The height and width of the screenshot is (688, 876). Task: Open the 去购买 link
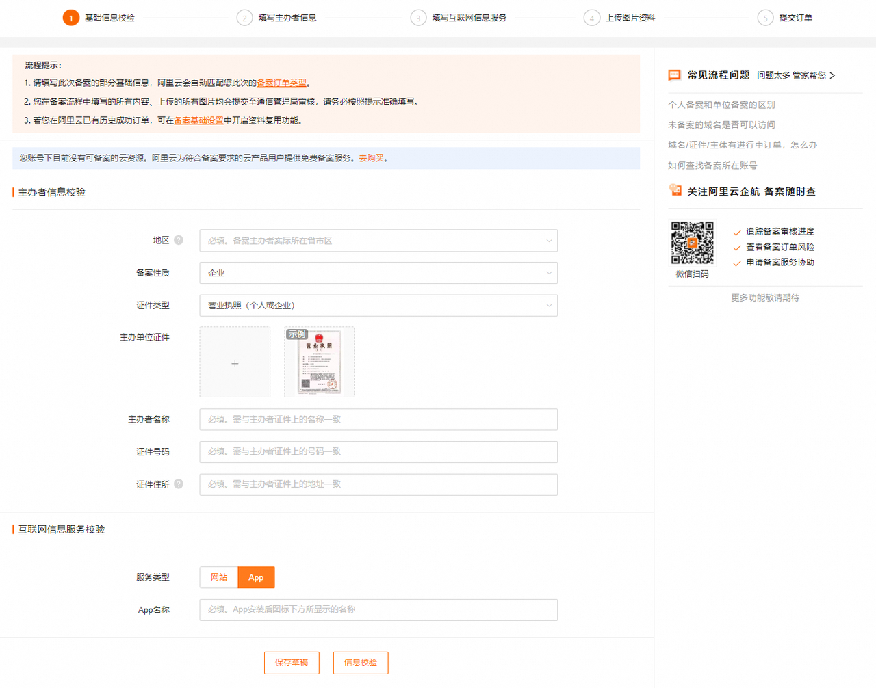[x=371, y=158]
